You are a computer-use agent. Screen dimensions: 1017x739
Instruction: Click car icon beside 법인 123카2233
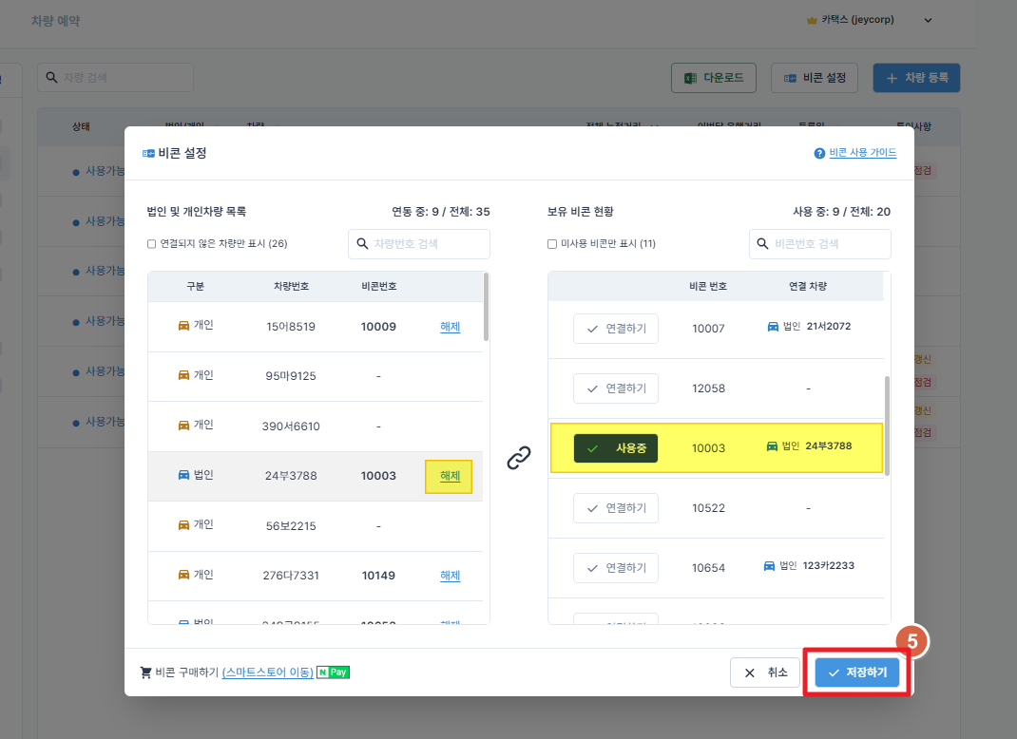pyautogui.click(x=769, y=566)
